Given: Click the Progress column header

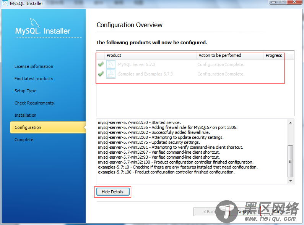Looking at the screenshot, I should point(274,55).
